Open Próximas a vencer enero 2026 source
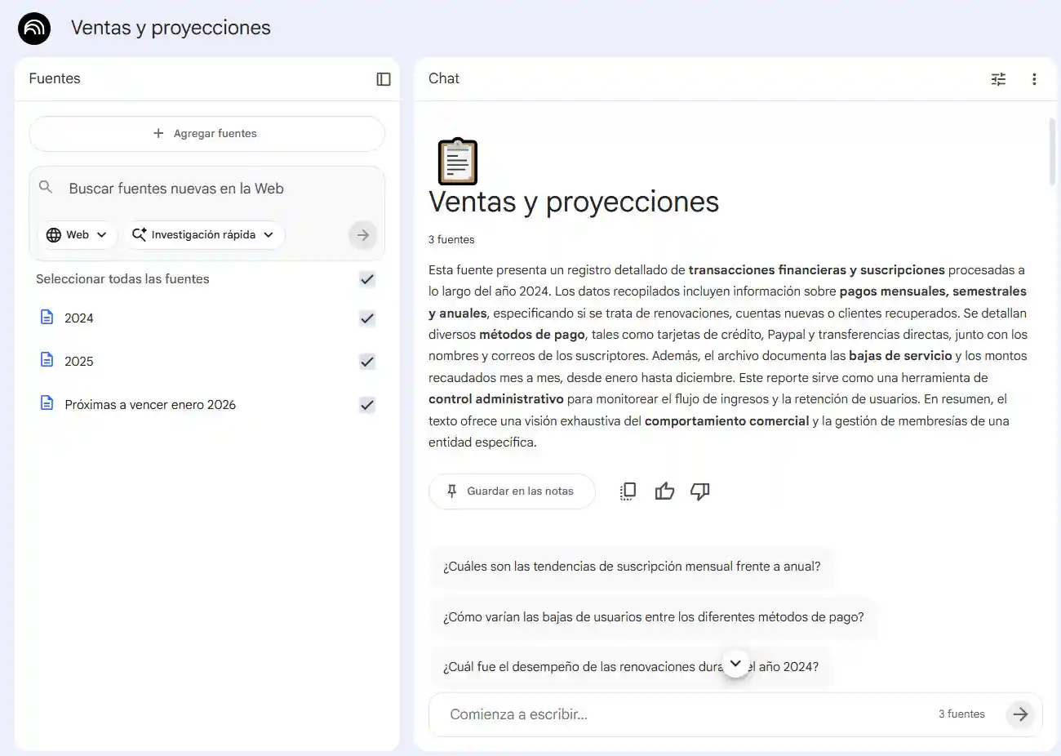Screen dimensions: 1061x756 pos(150,405)
